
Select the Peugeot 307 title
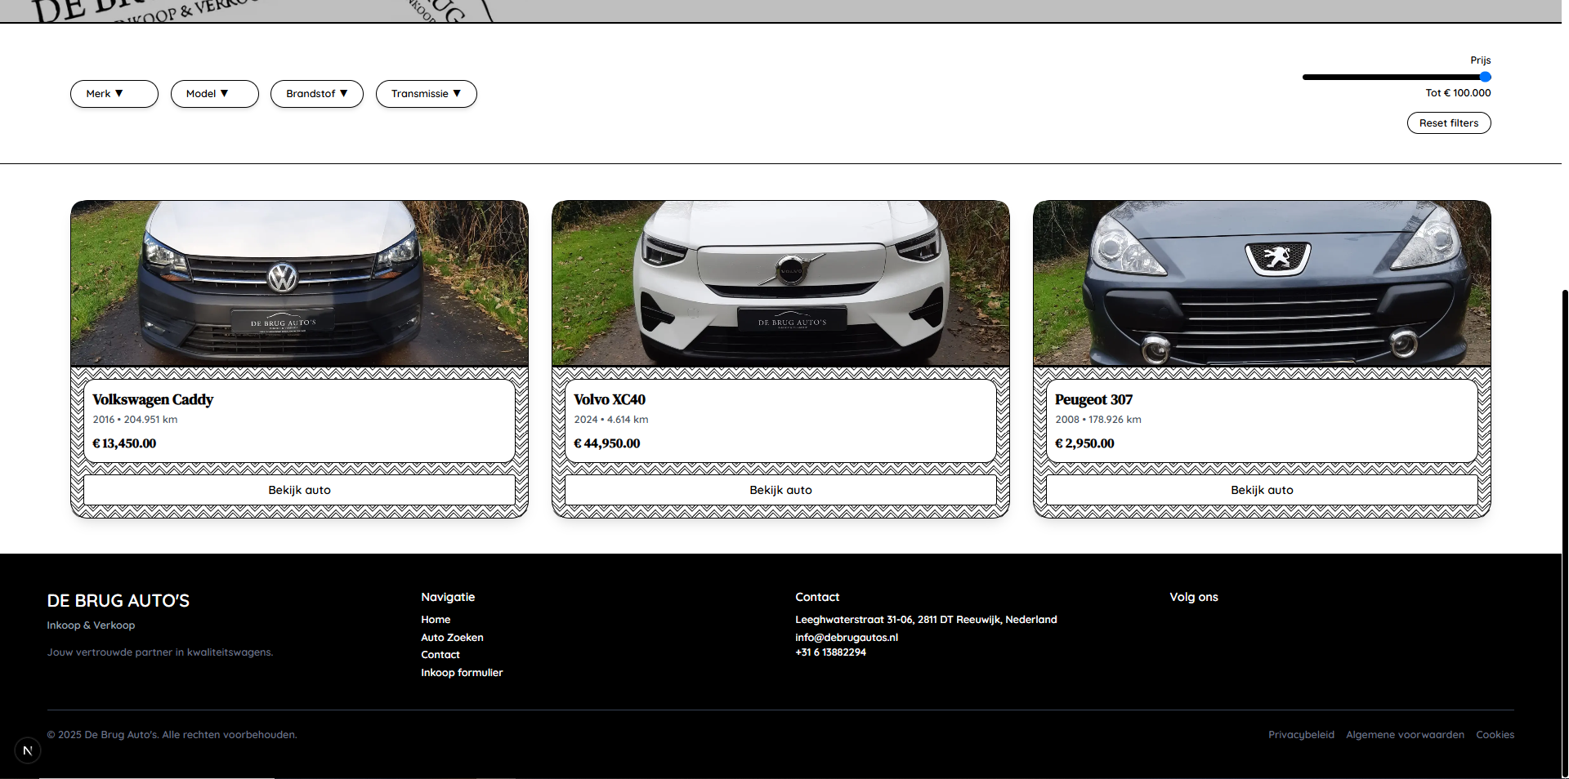[x=1093, y=399]
